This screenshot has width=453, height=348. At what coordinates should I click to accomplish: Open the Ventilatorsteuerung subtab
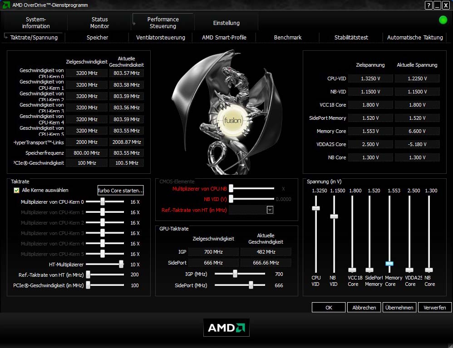point(161,38)
